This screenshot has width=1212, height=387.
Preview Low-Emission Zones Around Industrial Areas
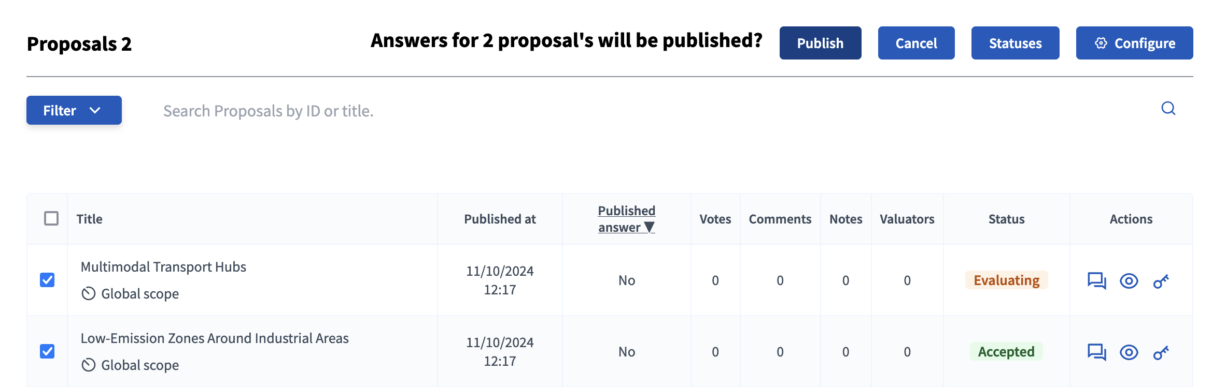(1129, 352)
